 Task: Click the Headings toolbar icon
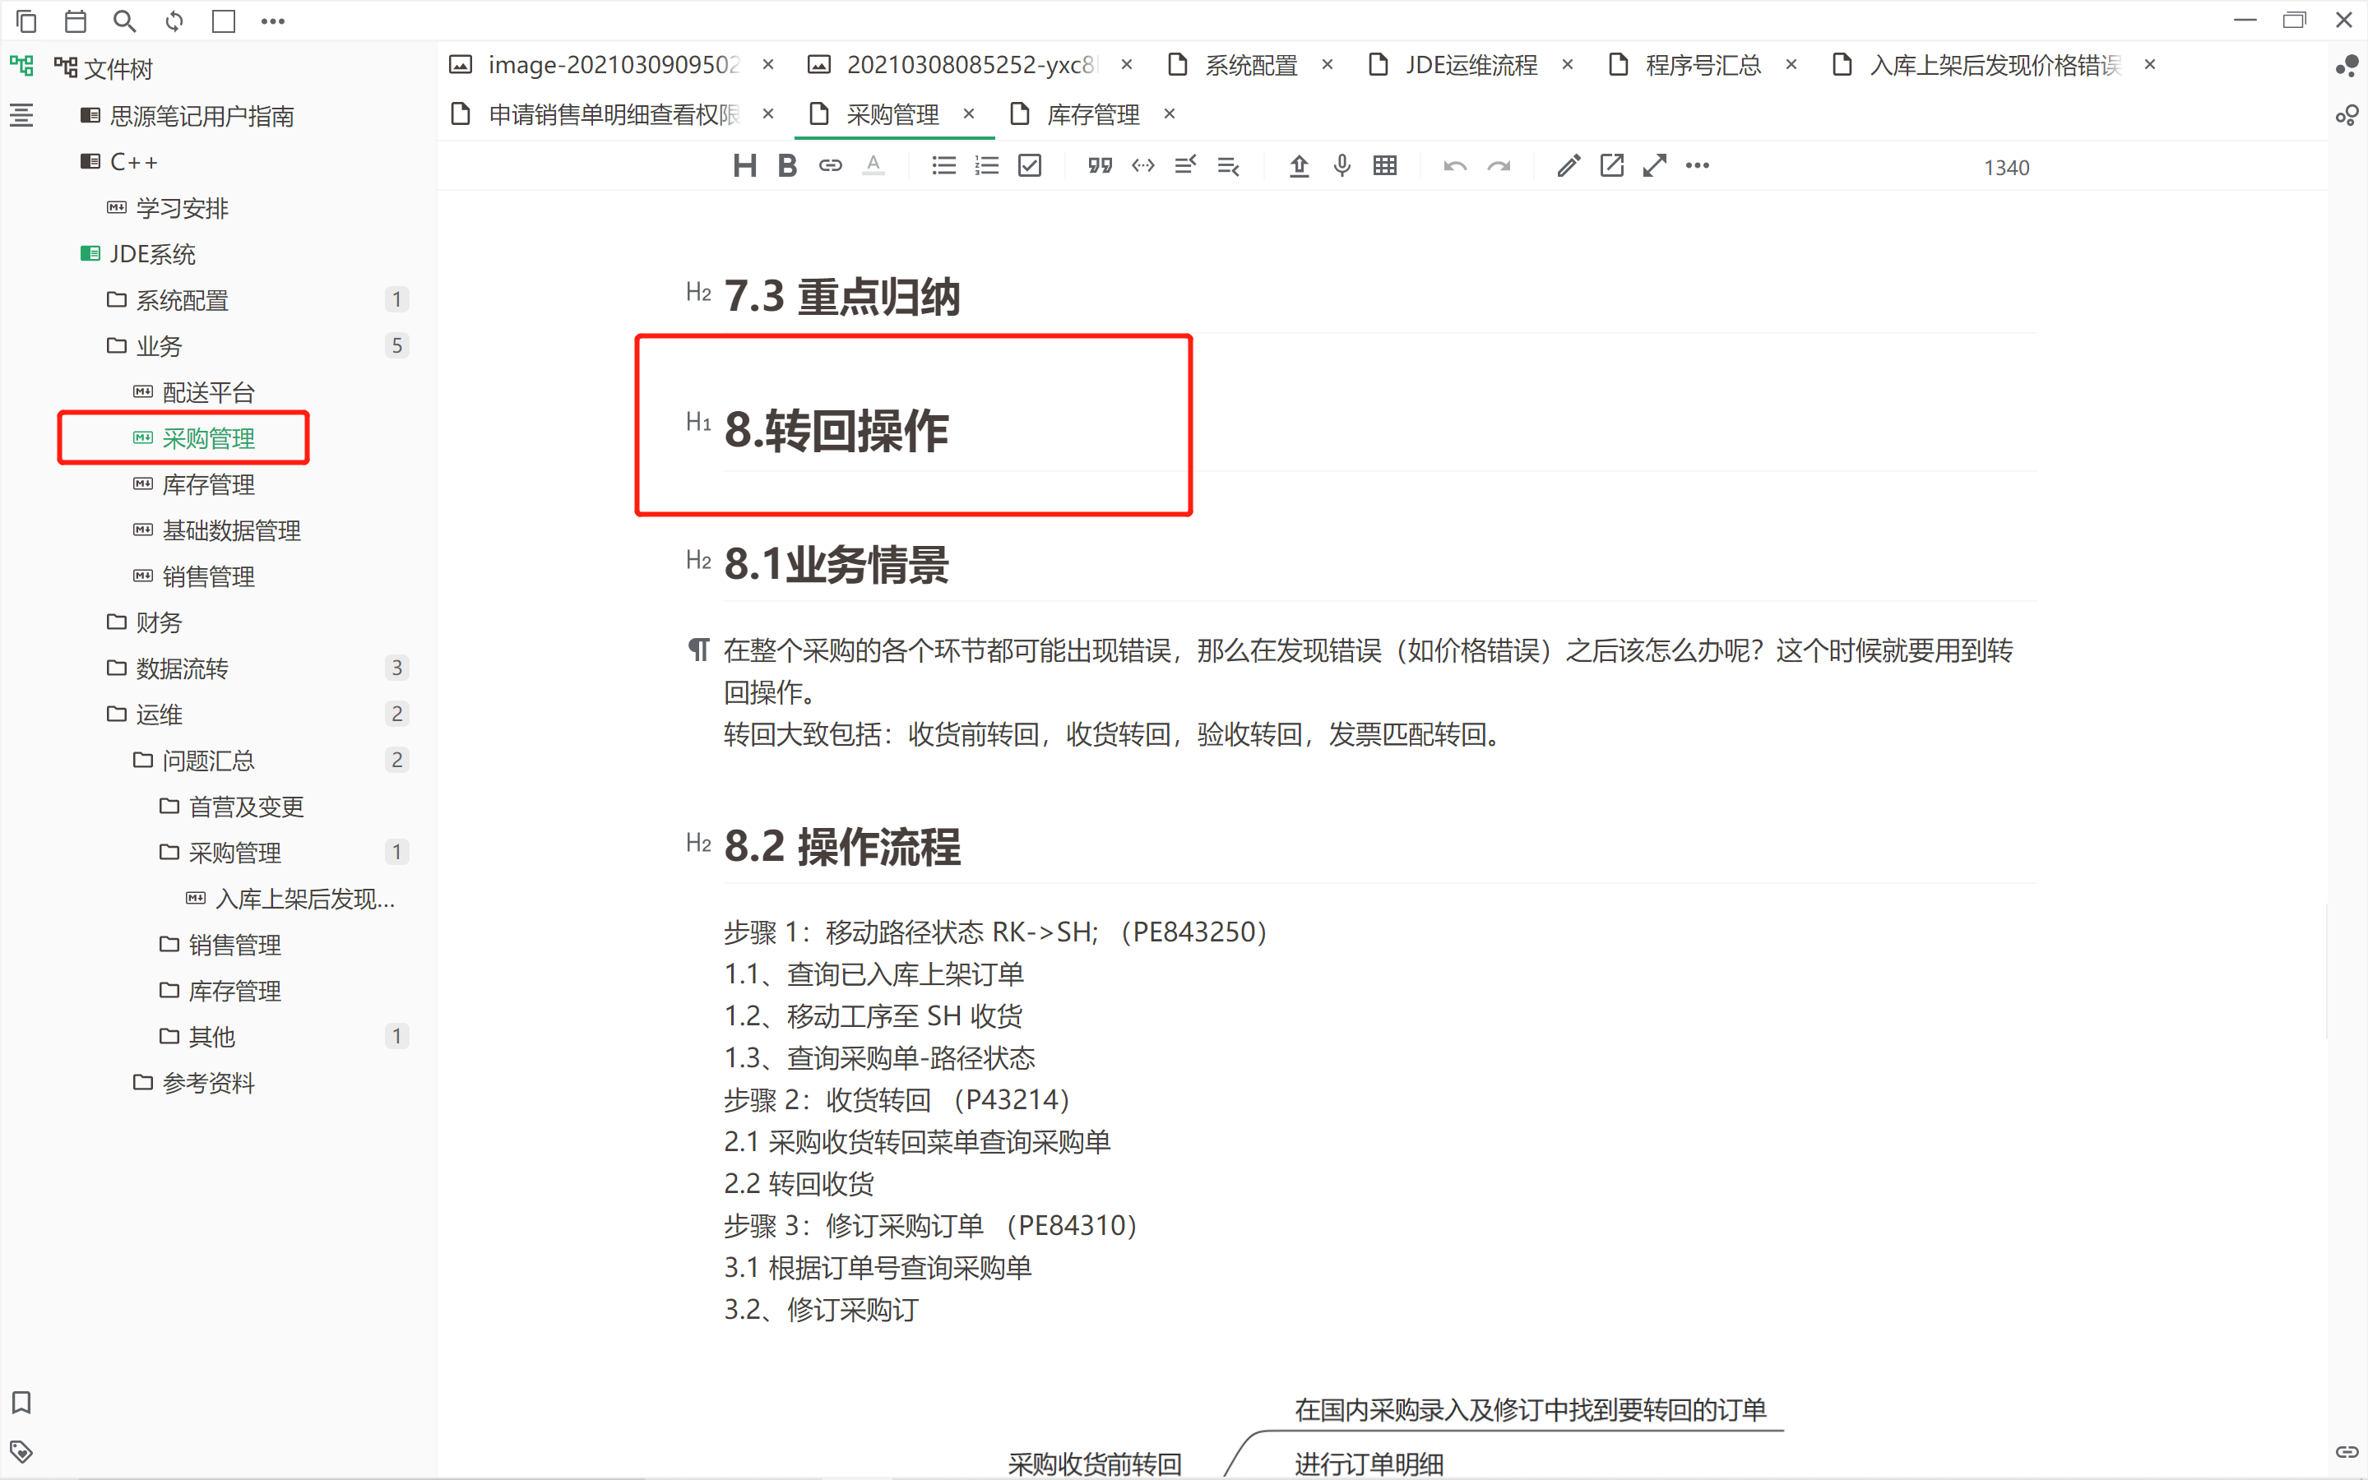coord(744,166)
